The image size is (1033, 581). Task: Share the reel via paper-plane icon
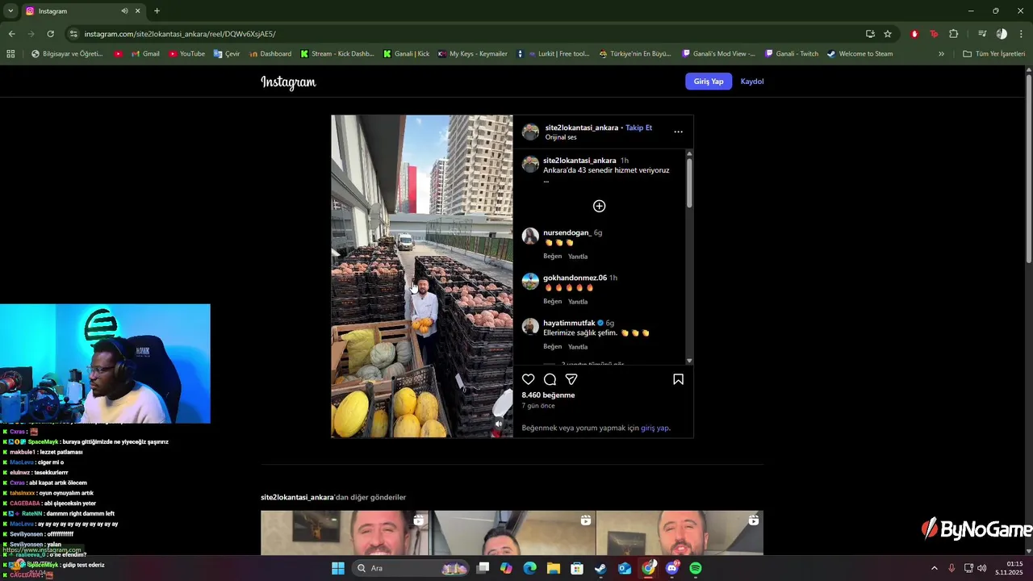(571, 379)
